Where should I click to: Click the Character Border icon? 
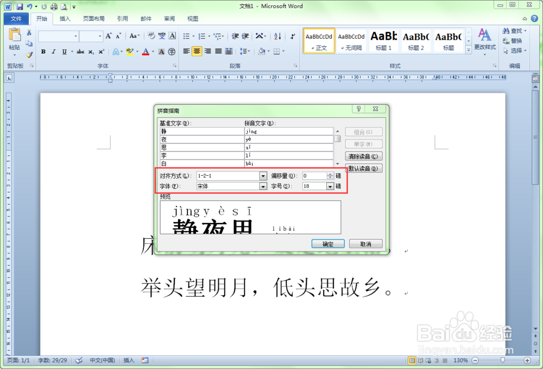point(172,36)
